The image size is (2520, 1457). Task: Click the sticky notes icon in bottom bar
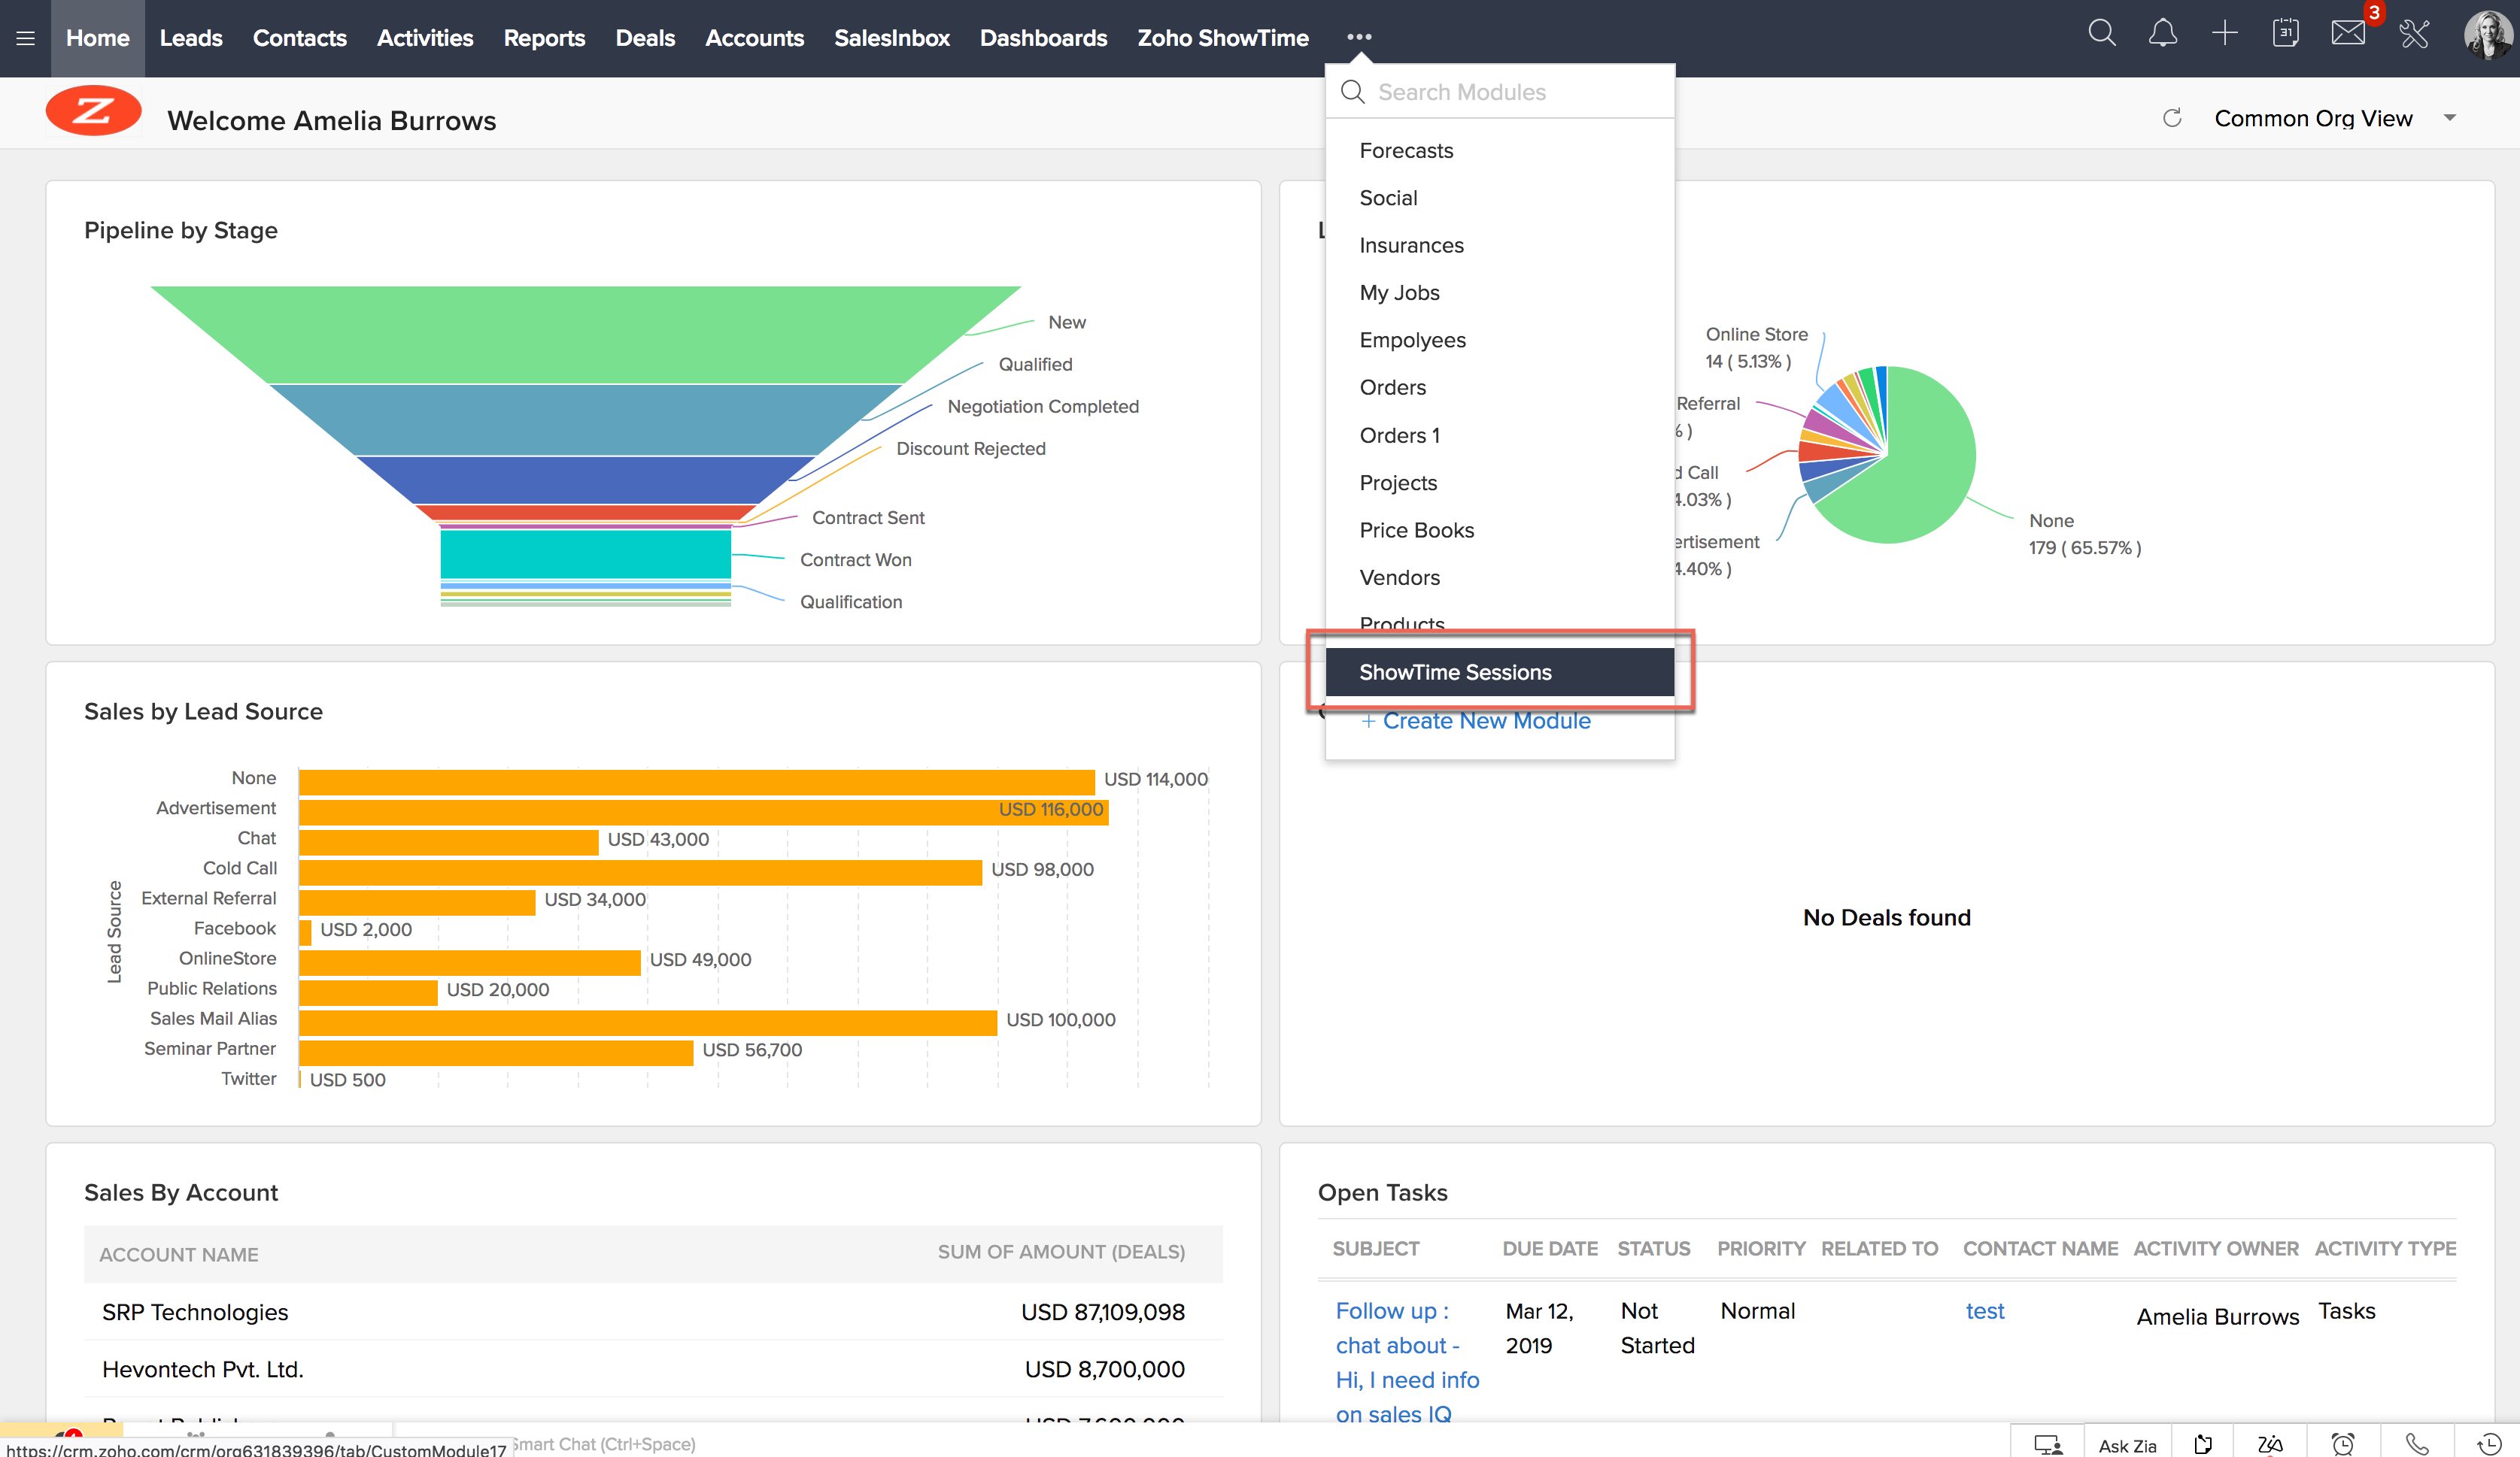(2203, 1444)
